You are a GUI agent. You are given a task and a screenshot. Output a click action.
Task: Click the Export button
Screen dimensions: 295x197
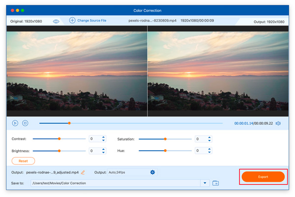click(263, 177)
